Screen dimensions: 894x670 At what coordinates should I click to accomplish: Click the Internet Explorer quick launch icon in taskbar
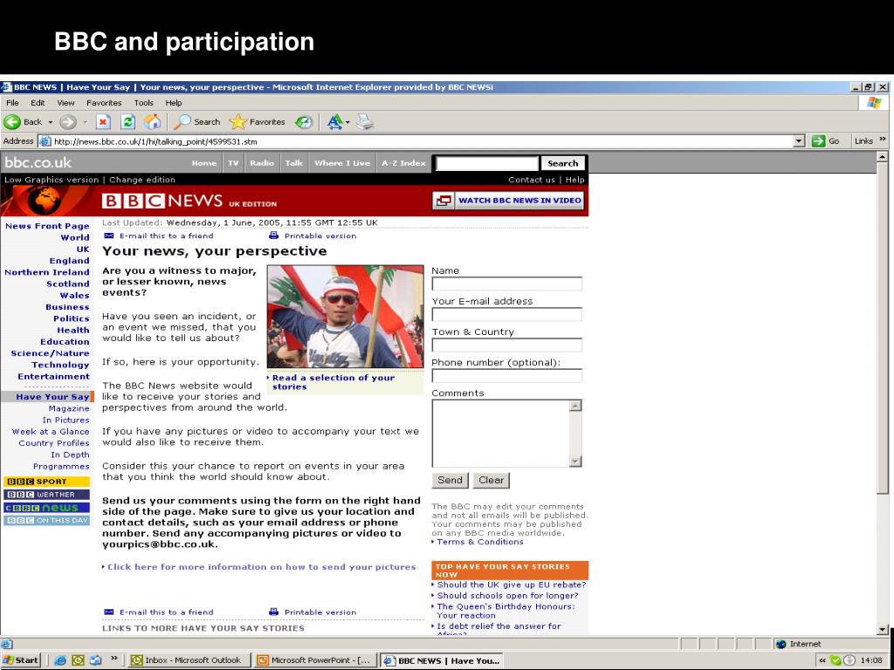click(x=61, y=660)
